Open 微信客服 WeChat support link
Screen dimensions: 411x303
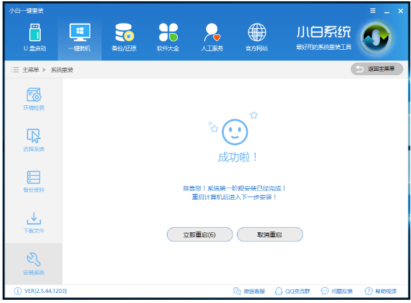pos(250,291)
